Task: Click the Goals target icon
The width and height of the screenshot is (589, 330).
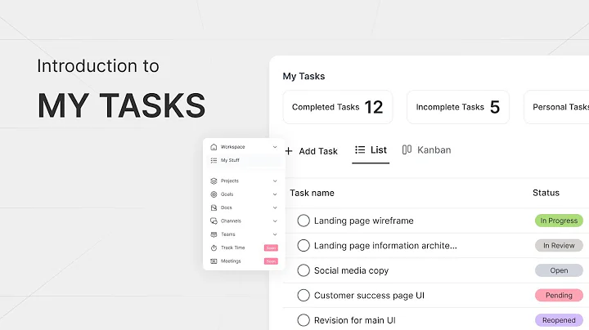Action: click(x=214, y=194)
